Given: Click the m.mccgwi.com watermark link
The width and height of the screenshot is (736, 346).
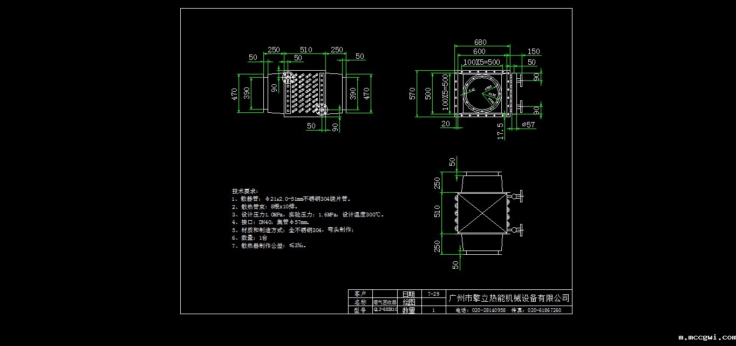Looking at the screenshot, I should coord(705,337).
